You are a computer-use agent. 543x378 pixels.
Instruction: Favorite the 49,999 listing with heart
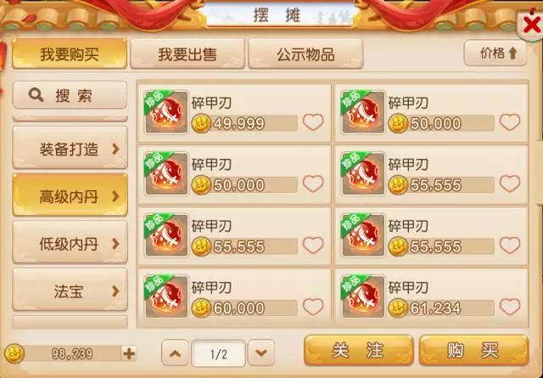click(313, 122)
